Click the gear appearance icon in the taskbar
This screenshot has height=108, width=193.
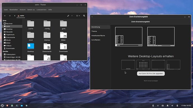(27, 105)
